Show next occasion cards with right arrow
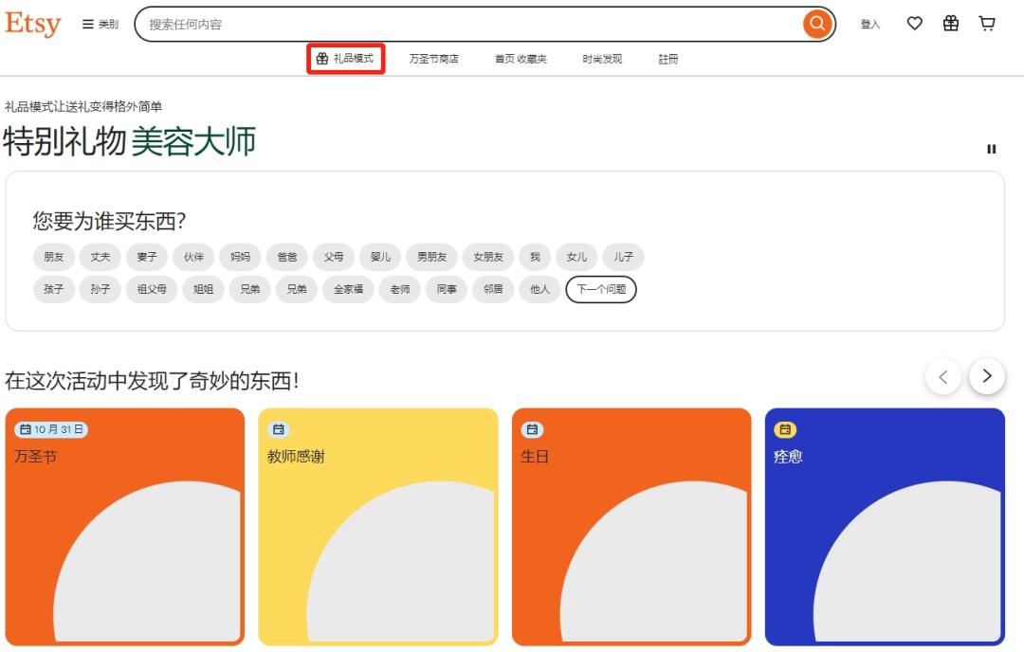1024x652 pixels. coord(986,376)
